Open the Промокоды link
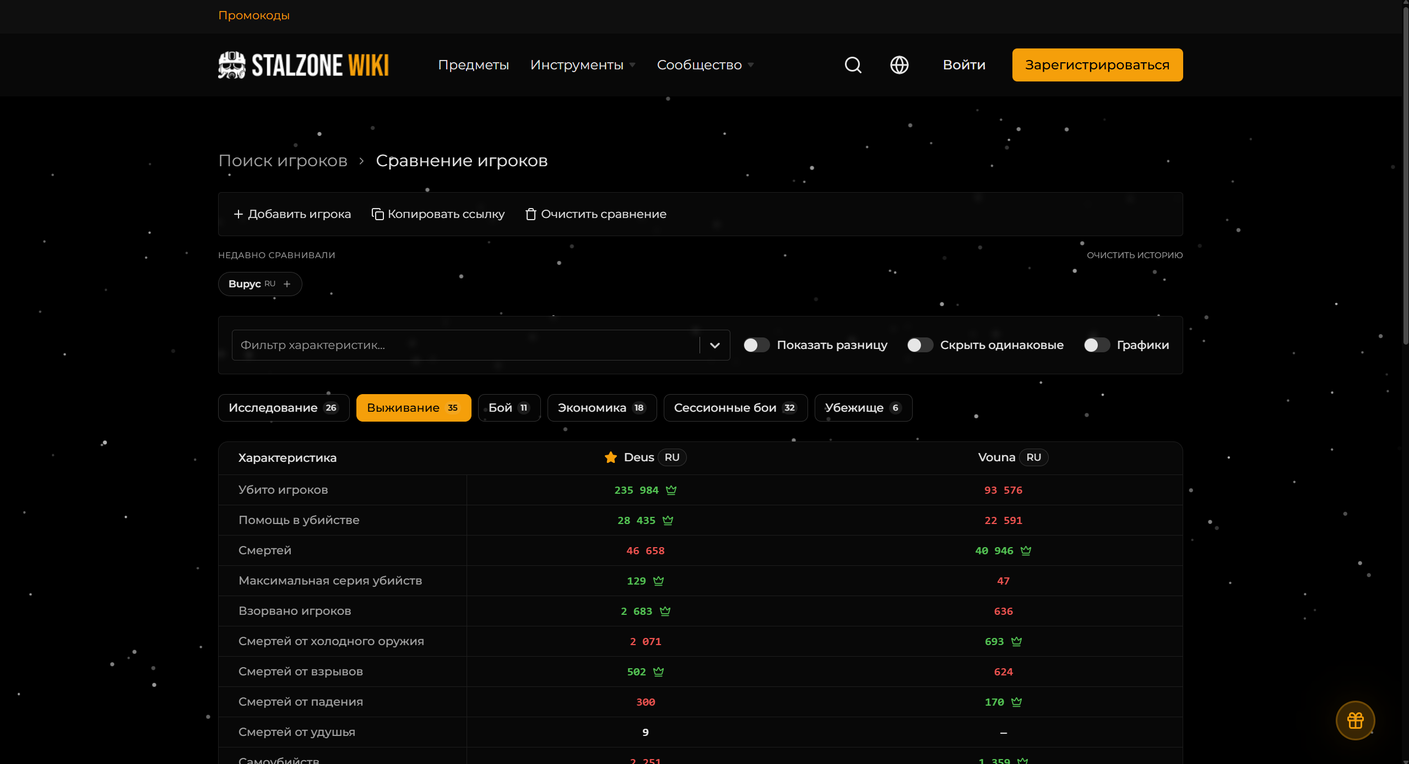This screenshot has height=764, width=1409. tap(254, 15)
